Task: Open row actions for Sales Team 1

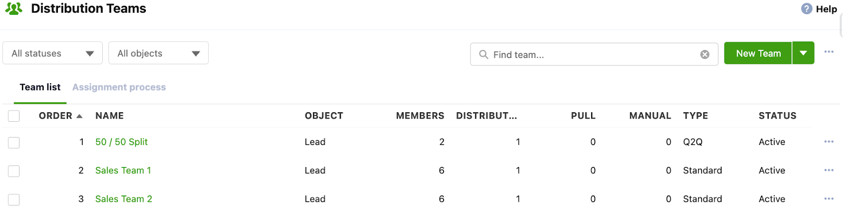Action: (829, 170)
